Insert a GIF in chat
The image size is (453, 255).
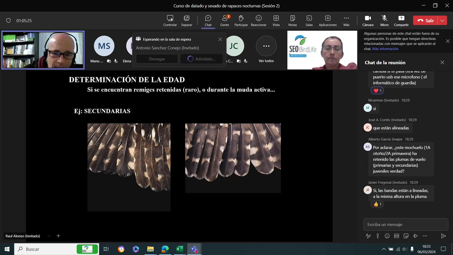click(396, 236)
